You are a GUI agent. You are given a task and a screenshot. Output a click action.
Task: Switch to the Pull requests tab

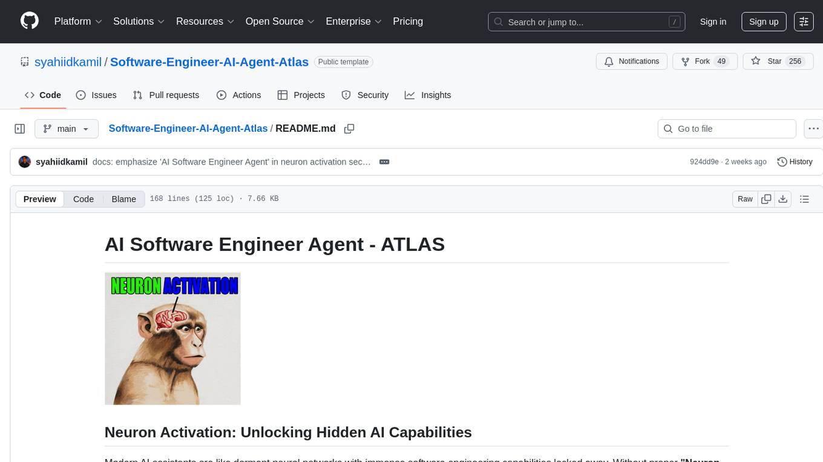[166, 95]
